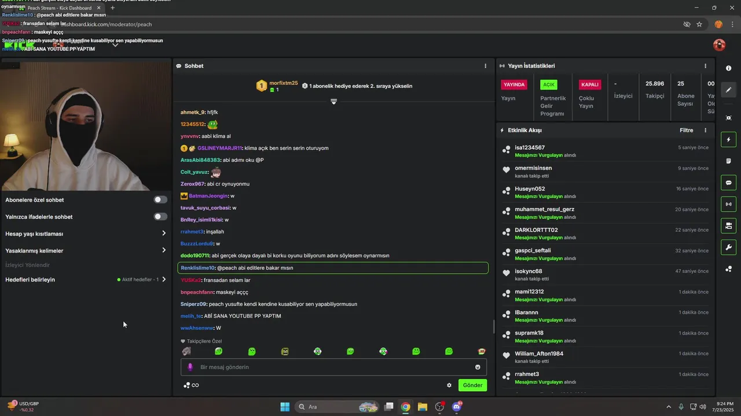Open the emoji picker in message box
Viewport: 741px width, 416px height.
(x=478, y=367)
